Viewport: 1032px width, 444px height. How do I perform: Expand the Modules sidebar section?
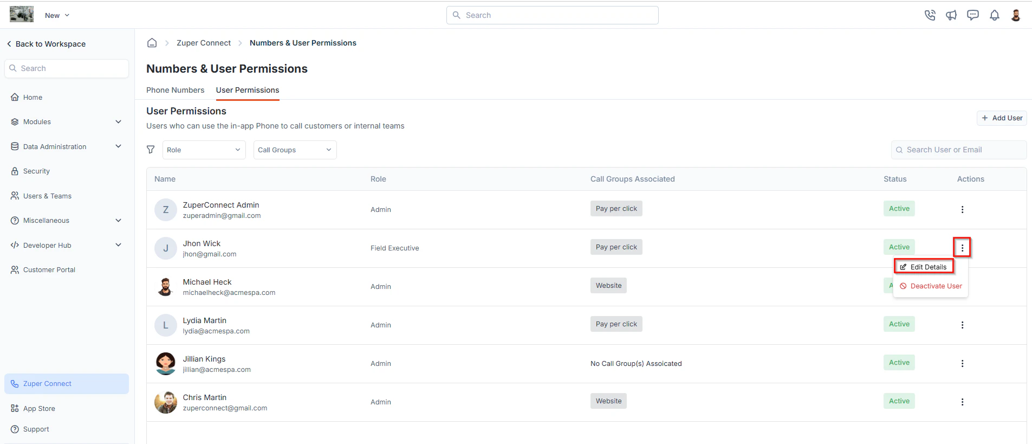(67, 121)
